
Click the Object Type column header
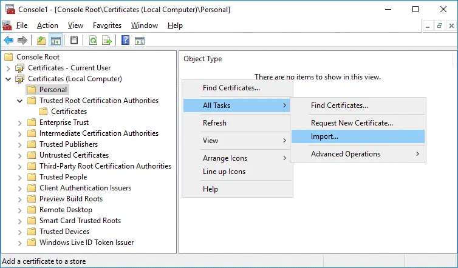pyautogui.click(x=203, y=59)
